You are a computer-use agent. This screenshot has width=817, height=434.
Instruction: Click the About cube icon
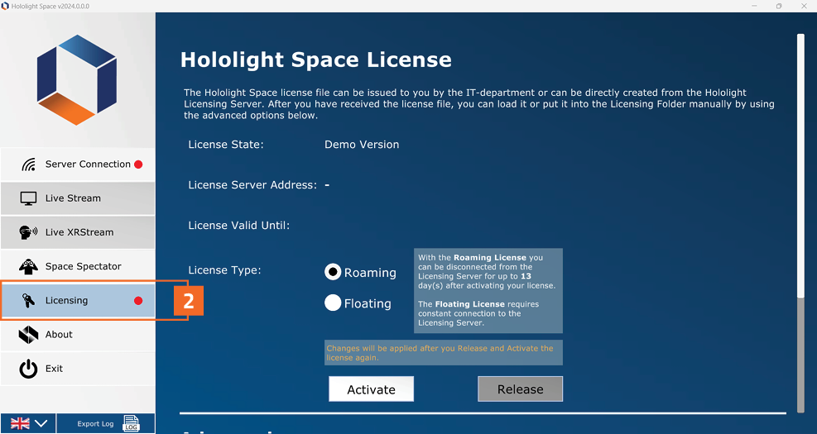pyautogui.click(x=28, y=335)
